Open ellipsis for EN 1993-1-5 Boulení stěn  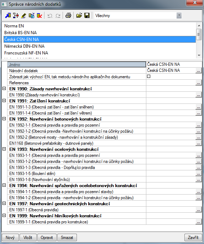coord(198,174)
